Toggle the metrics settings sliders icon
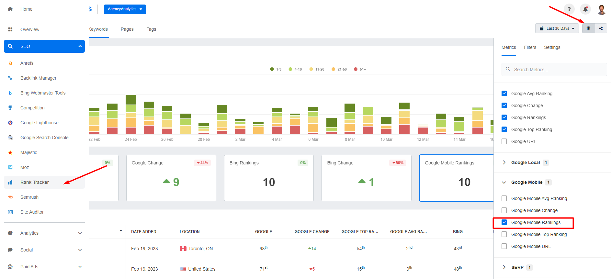The width and height of the screenshot is (611, 279). (588, 28)
